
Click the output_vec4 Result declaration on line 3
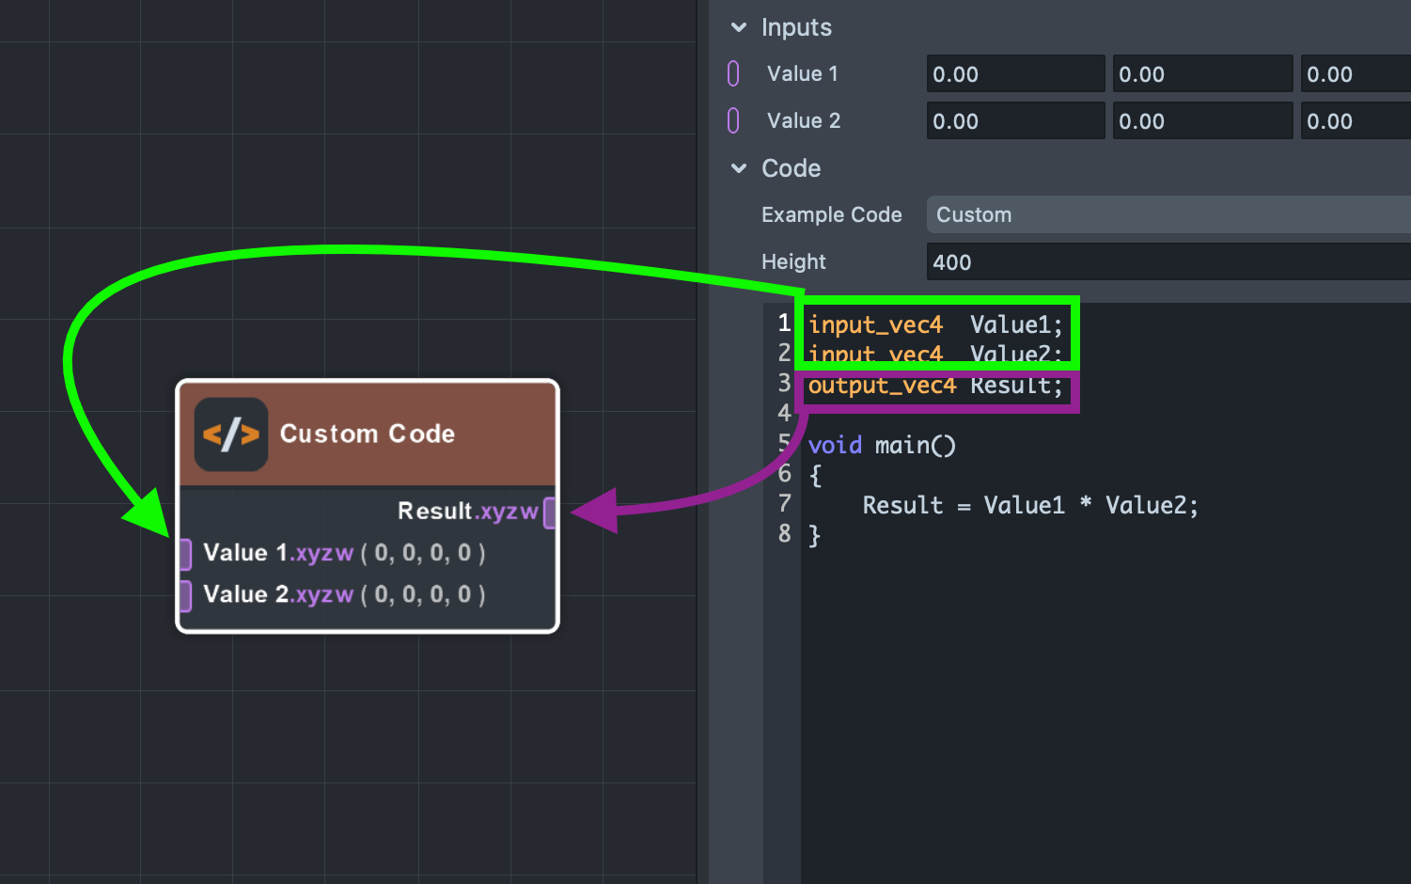point(934,385)
